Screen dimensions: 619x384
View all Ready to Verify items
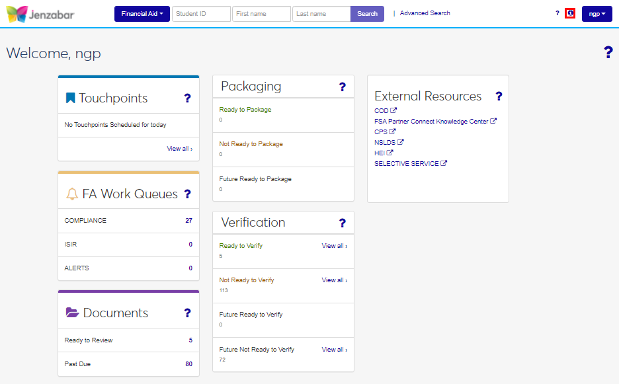[x=334, y=246]
